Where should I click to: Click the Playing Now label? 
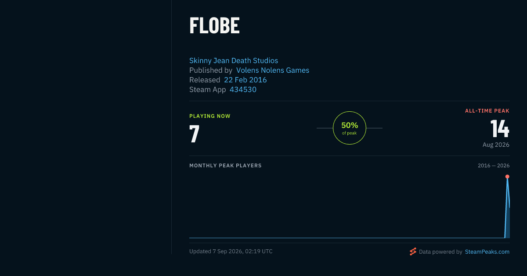coord(210,116)
